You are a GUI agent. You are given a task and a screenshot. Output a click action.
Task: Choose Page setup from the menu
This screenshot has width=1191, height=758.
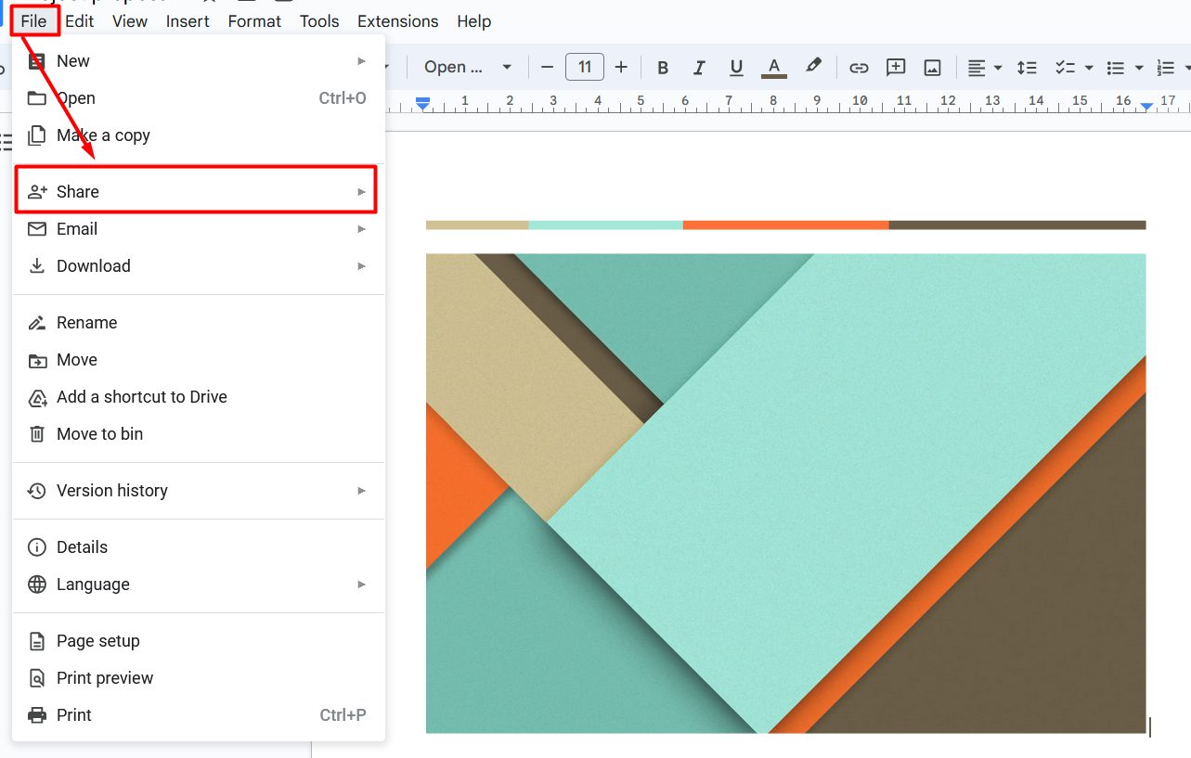pos(97,640)
